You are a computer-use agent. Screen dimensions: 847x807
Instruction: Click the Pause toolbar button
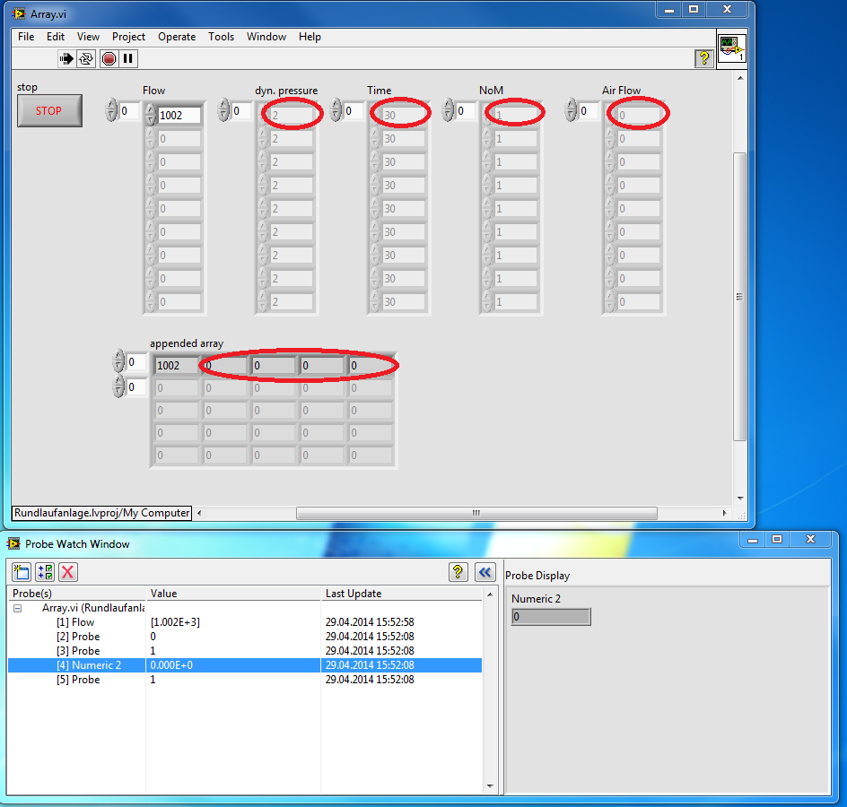pos(128,58)
